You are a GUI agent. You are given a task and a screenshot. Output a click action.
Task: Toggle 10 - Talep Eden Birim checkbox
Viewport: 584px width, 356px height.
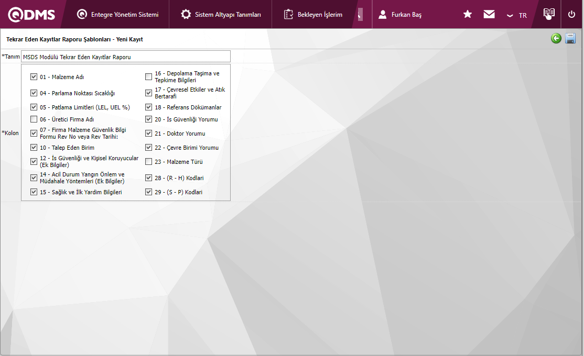pyautogui.click(x=34, y=148)
